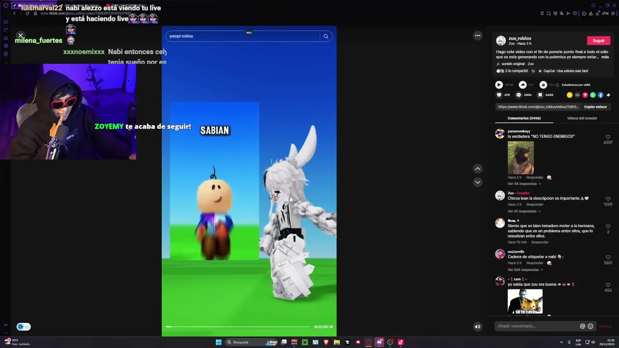The width and height of the screenshot is (619, 348).
Task: Click the @ mention icon in comment box
Action: [x=582, y=326]
